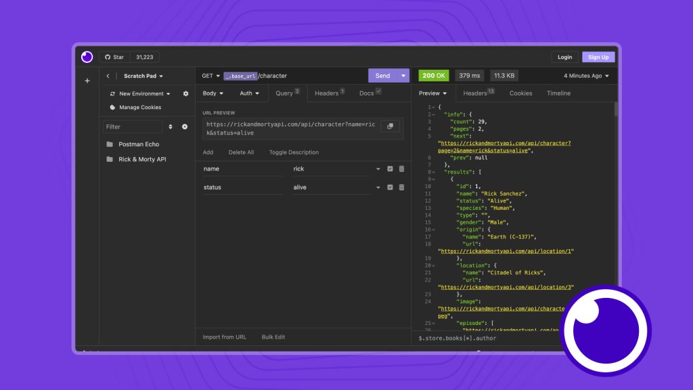693x390 pixels.
Task: Click the sort order icon beside Filter
Action: click(x=171, y=127)
